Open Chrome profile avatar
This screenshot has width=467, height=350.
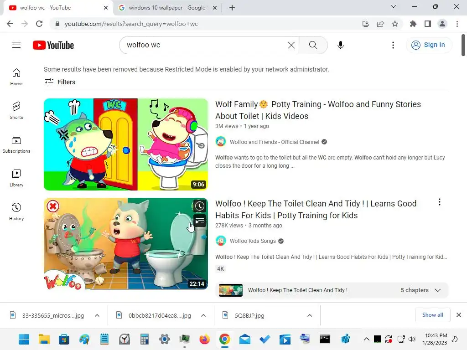(442, 24)
